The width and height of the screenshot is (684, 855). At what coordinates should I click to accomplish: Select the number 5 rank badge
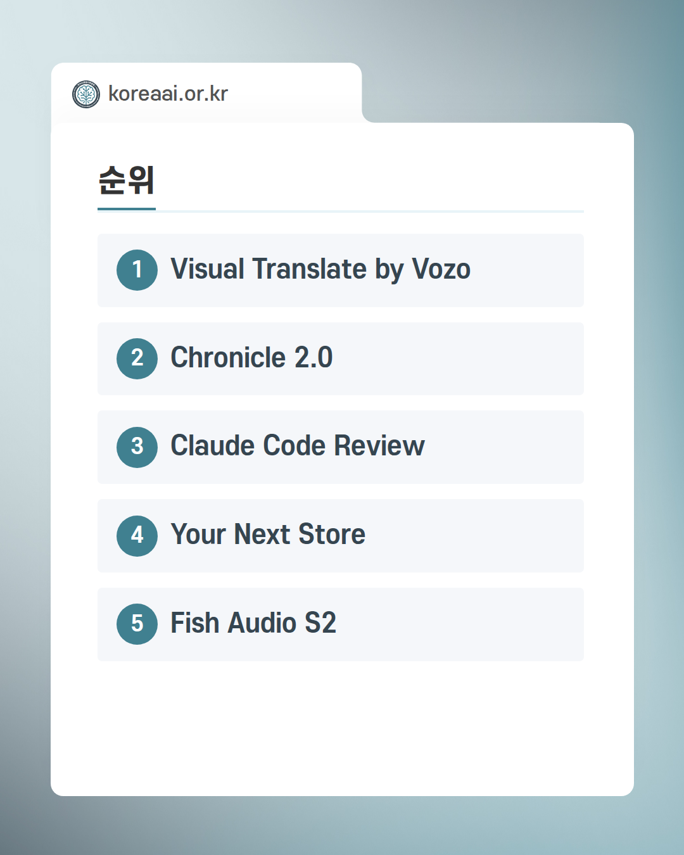pyautogui.click(x=137, y=624)
